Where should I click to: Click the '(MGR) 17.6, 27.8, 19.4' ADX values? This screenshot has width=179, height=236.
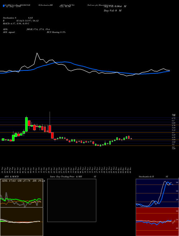pos(38,29)
